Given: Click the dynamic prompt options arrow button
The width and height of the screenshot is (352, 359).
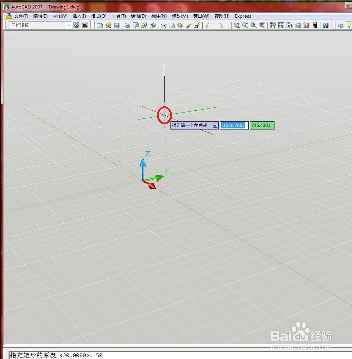Looking at the screenshot, I should click(x=215, y=125).
